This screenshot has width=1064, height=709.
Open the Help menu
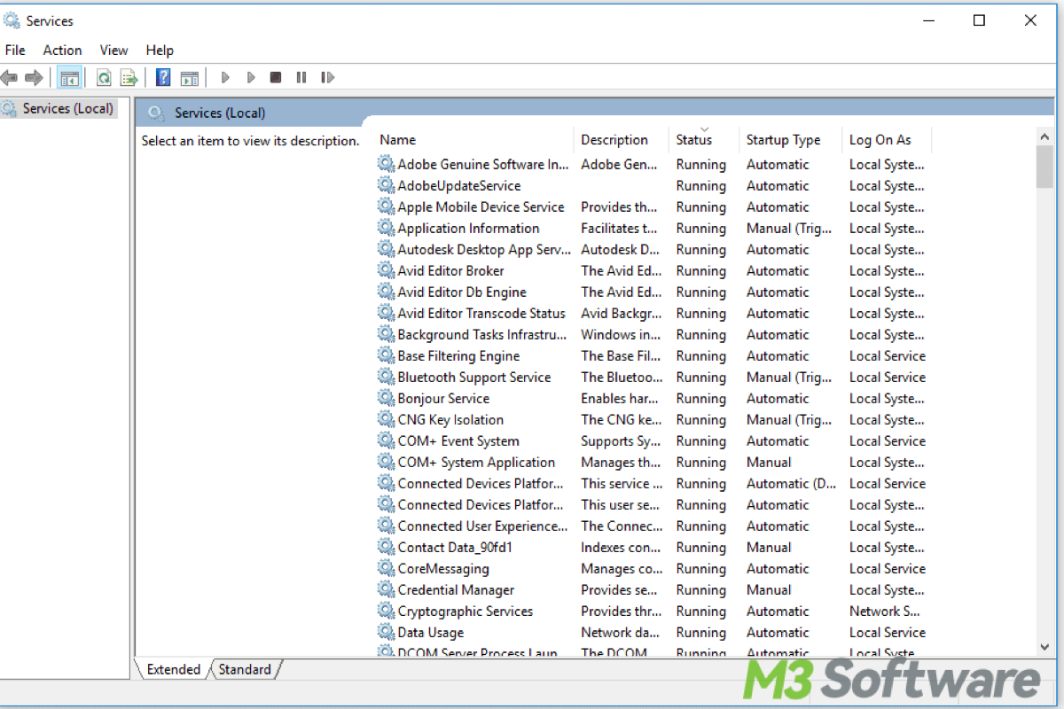pyautogui.click(x=160, y=51)
